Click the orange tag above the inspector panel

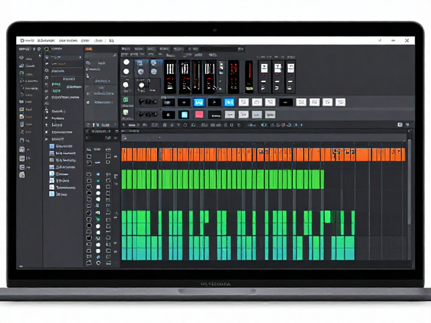[88, 49]
